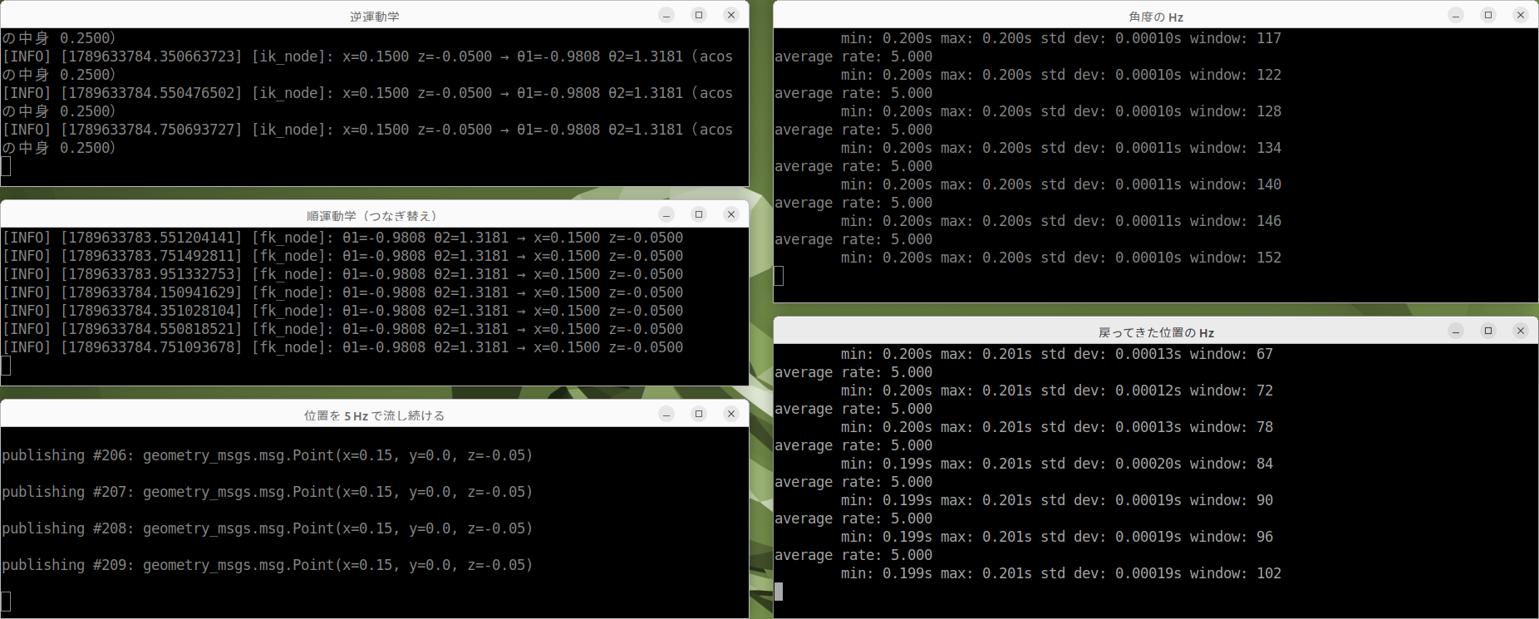Maximize the 角度の Hz window
Viewport: 1539px width, 619px height.
[x=1488, y=15]
